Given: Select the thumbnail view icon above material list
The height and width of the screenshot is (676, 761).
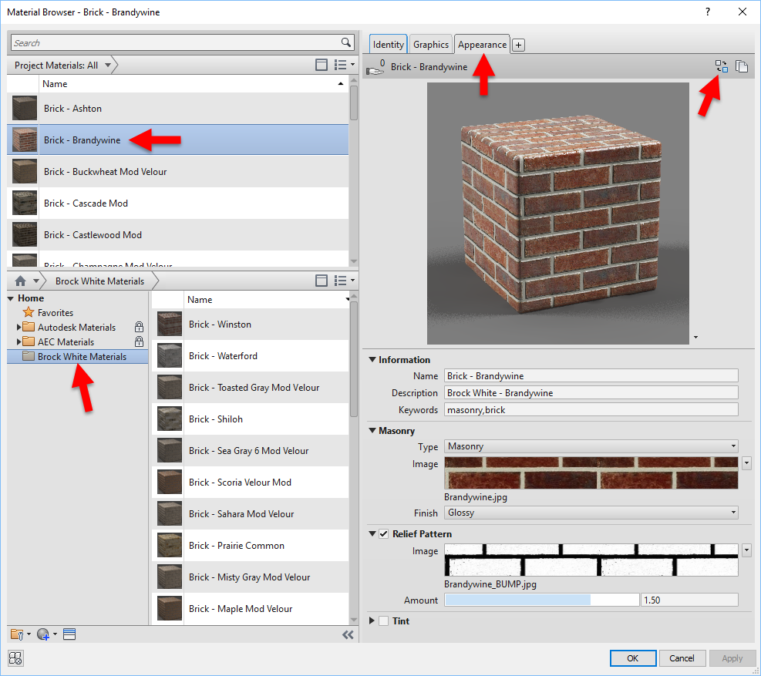Looking at the screenshot, I should (322, 65).
